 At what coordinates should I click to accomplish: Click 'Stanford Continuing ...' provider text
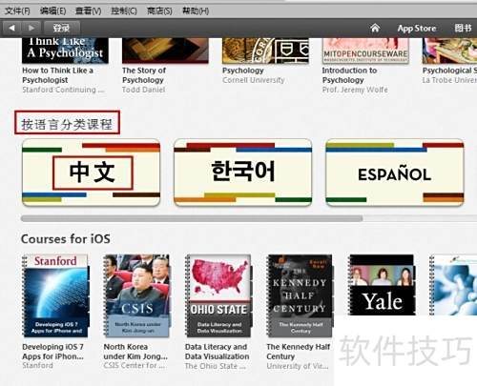tap(63, 90)
